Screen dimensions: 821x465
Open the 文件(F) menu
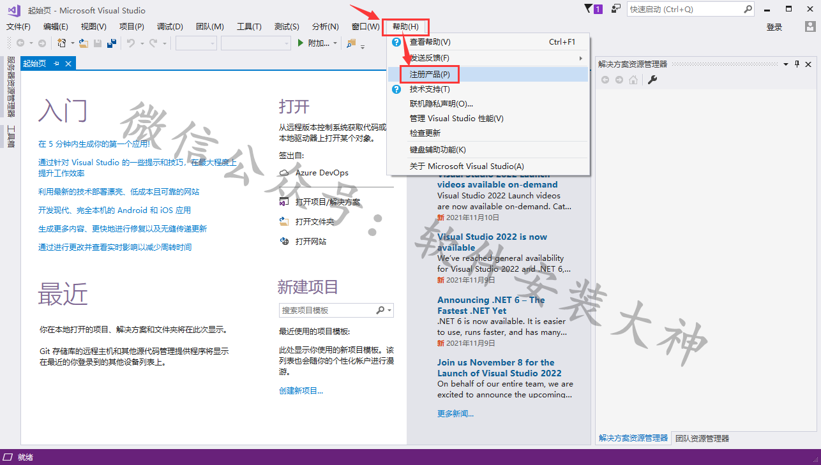(19, 27)
